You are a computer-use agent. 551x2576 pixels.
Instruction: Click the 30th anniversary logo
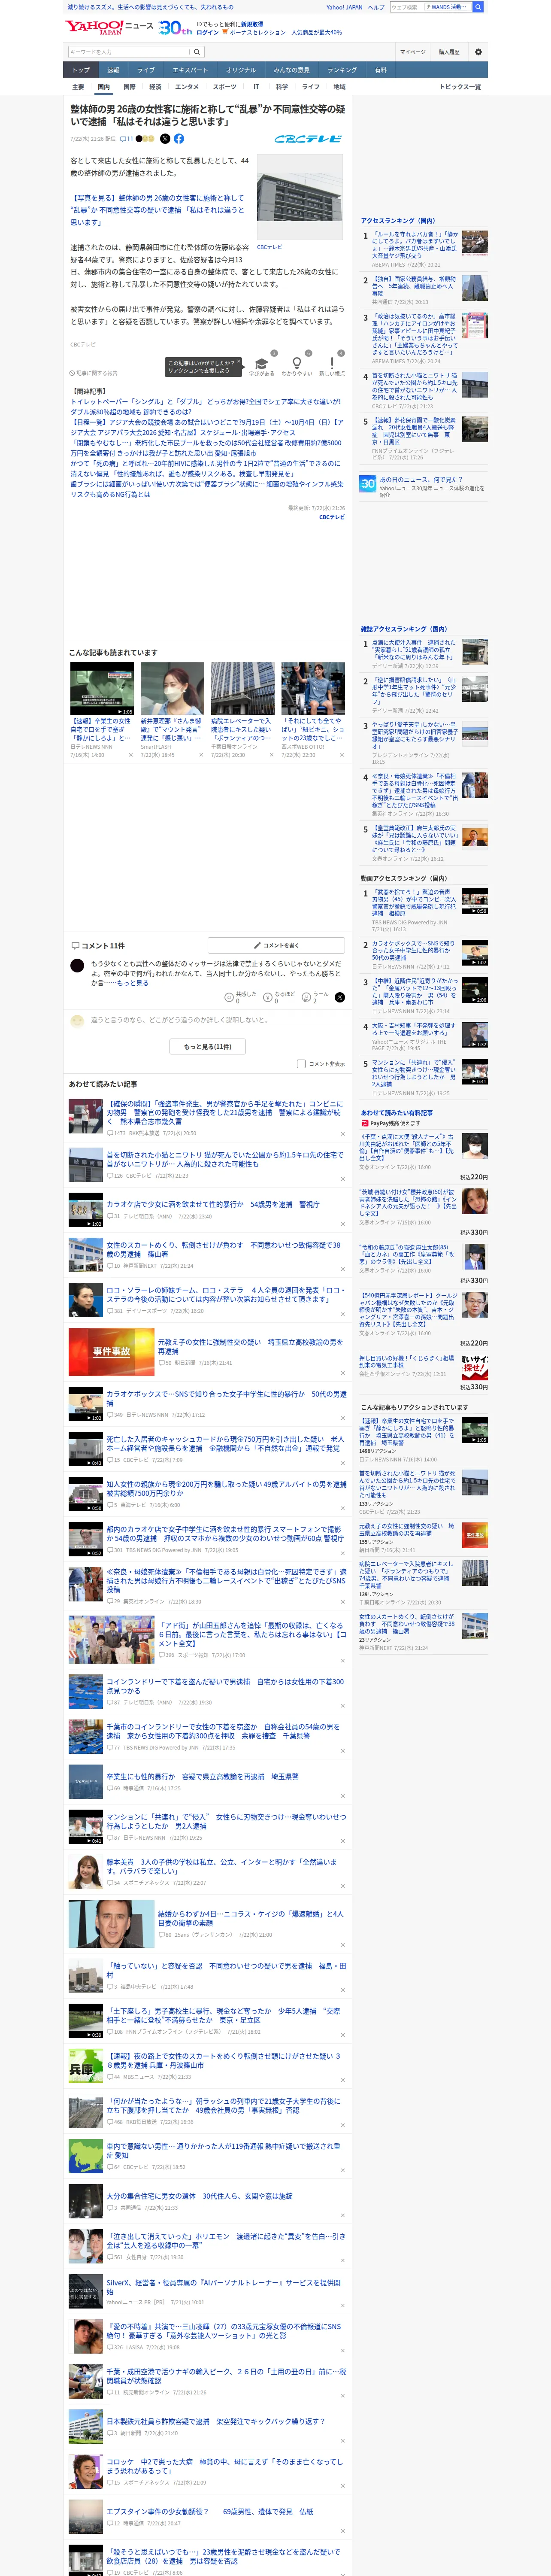[175, 28]
